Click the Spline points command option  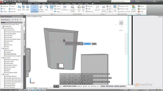click(x=119, y=86)
